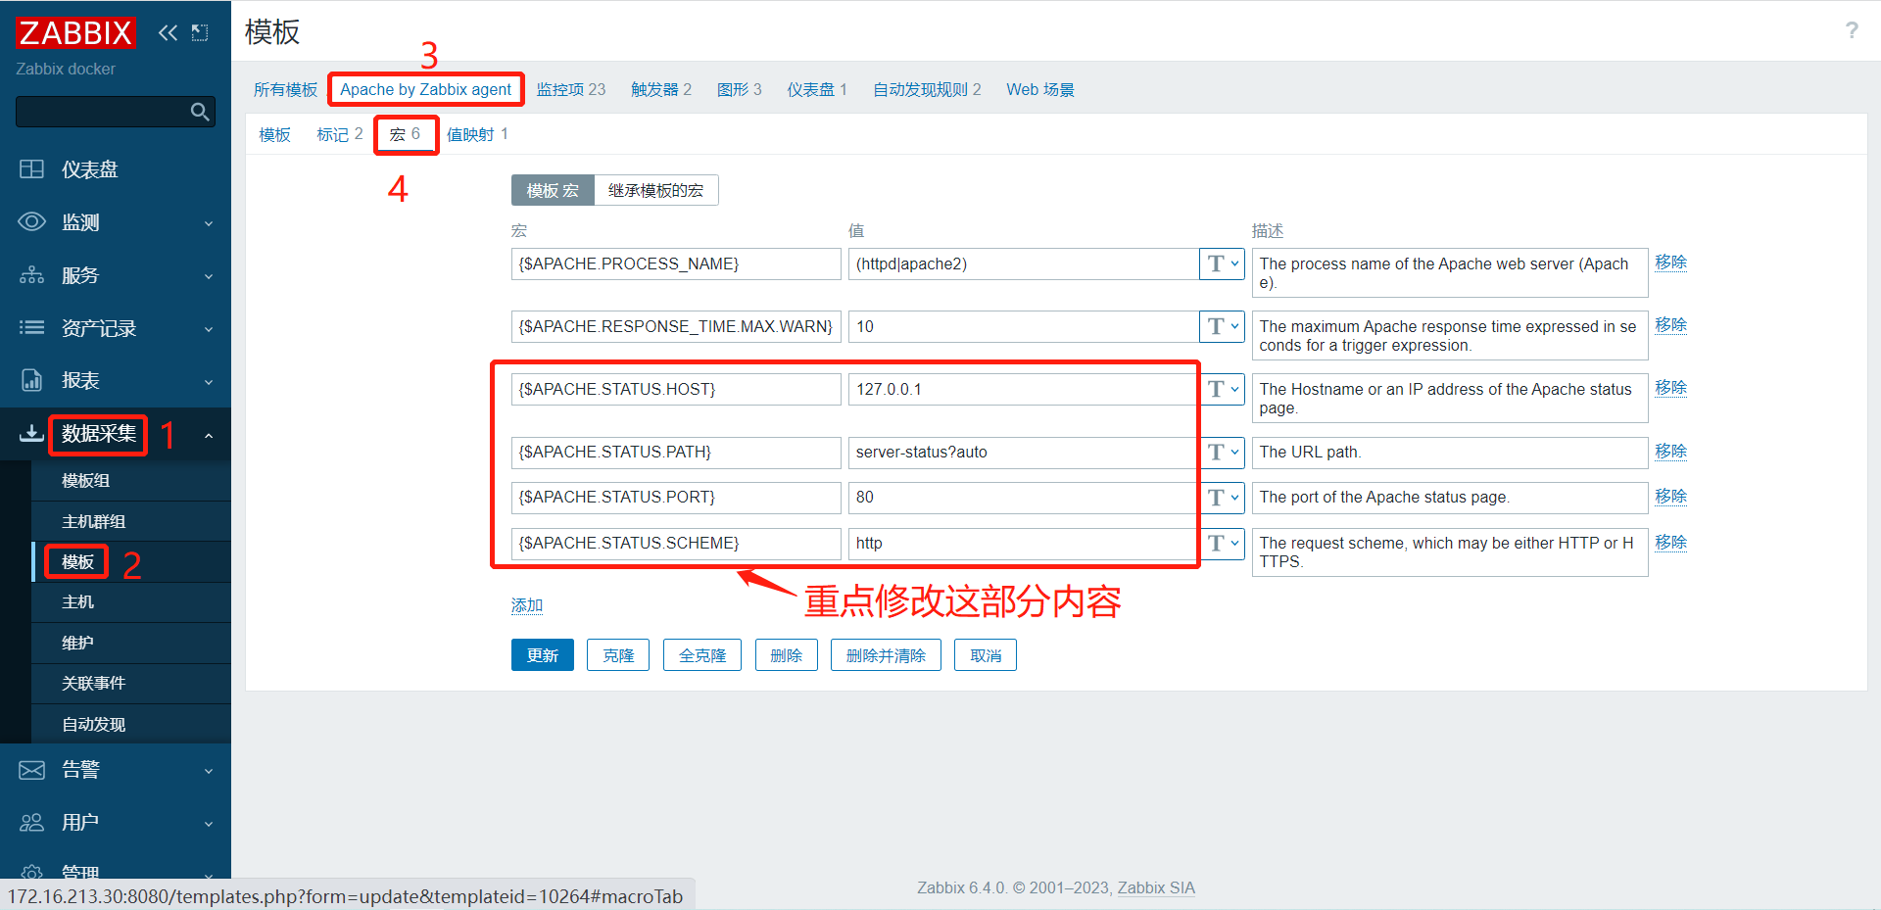
Task: Remove the APACHE.STATUS.SCHEME macro via 移除
Action: [x=1670, y=542]
